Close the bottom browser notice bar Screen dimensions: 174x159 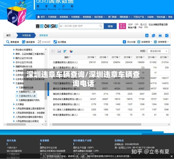pos(172,156)
